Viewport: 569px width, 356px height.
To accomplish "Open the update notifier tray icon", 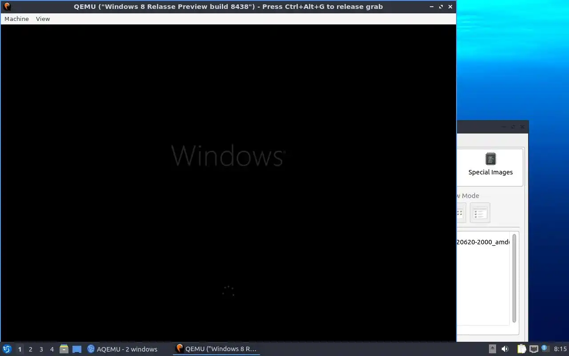I will tap(545, 348).
